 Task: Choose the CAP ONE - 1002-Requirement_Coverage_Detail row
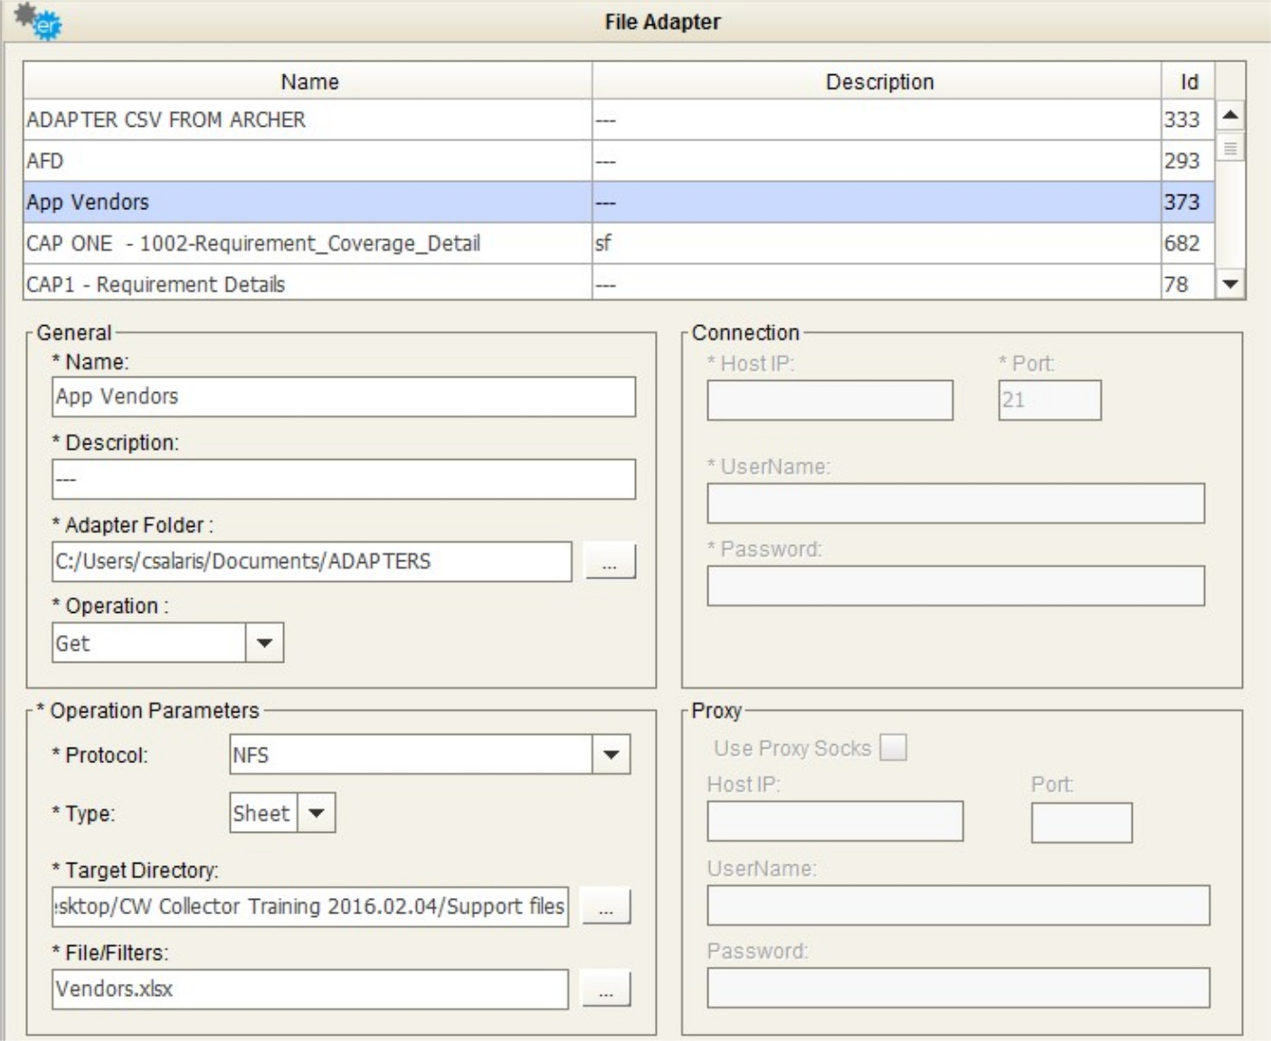tap(308, 244)
